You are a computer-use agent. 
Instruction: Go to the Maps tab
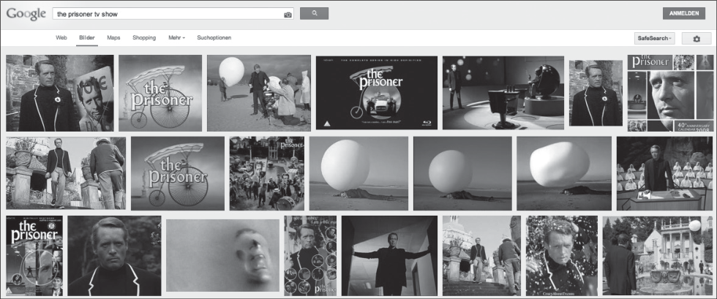113,38
